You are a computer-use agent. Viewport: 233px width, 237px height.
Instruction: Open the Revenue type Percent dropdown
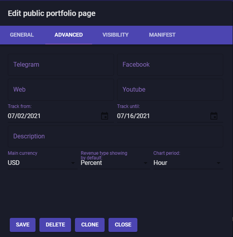tap(115, 163)
